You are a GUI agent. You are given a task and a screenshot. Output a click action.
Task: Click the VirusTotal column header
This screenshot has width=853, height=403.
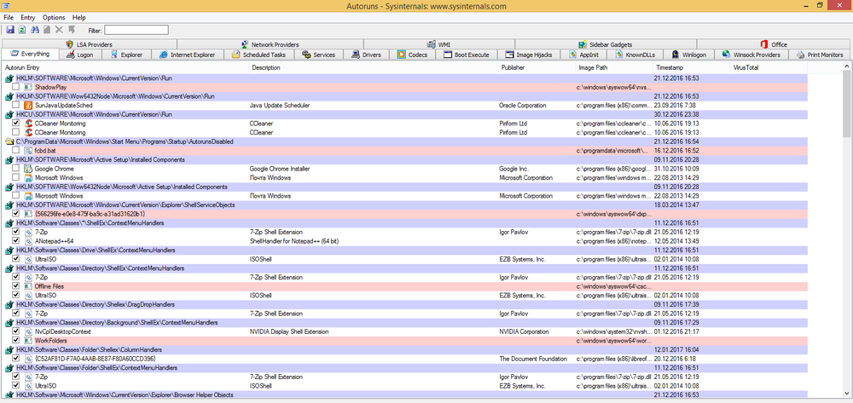769,68
